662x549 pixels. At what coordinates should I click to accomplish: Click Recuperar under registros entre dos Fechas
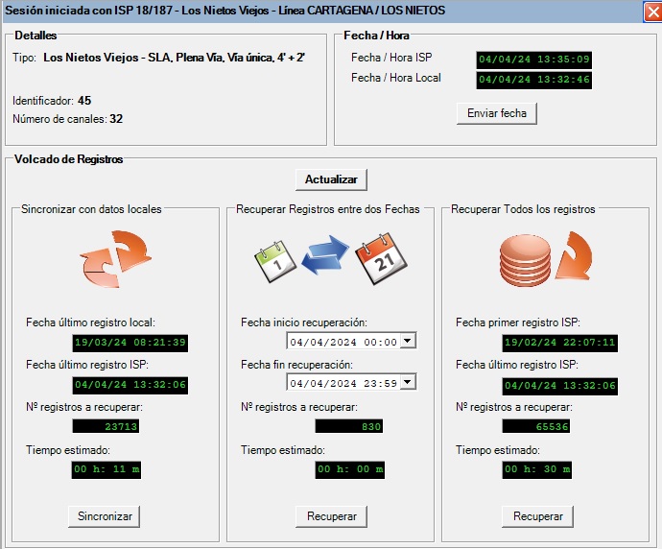pos(331,516)
